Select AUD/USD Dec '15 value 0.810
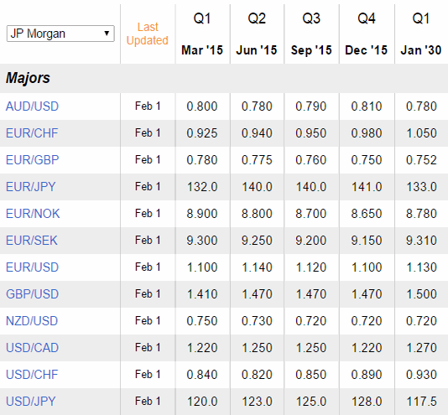 tap(367, 106)
